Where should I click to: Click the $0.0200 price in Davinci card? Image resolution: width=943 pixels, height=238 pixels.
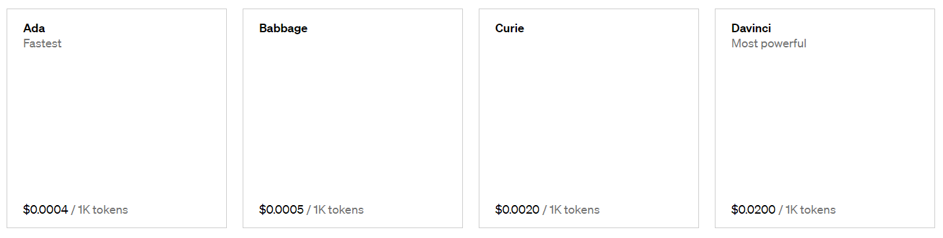point(754,210)
